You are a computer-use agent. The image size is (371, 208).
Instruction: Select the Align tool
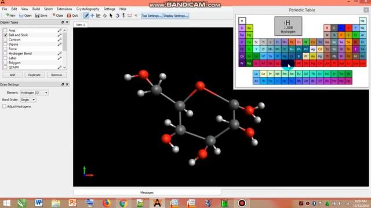coord(136,16)
